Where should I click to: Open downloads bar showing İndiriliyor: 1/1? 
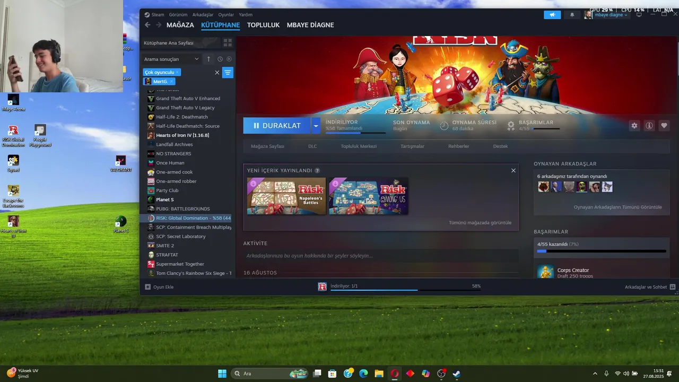tap(399, 286)
